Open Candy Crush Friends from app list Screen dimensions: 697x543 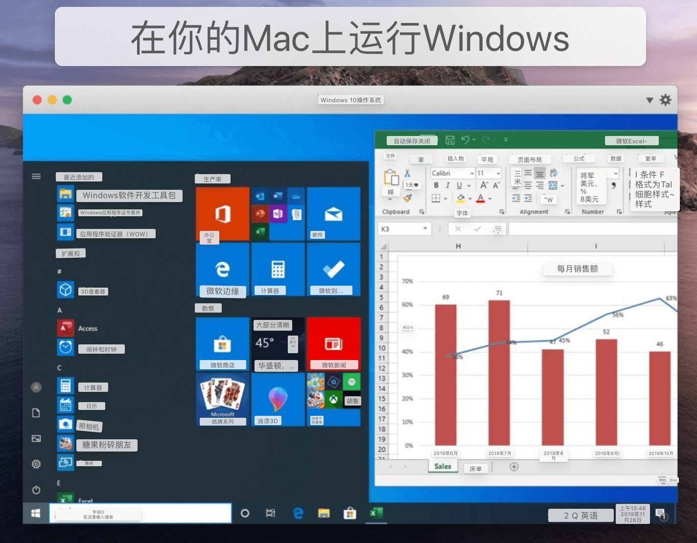point(97,444)
